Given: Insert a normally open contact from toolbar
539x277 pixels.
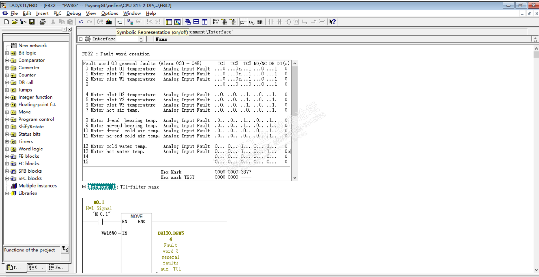Looking at the screenshot, I should (x=271, y=22).
